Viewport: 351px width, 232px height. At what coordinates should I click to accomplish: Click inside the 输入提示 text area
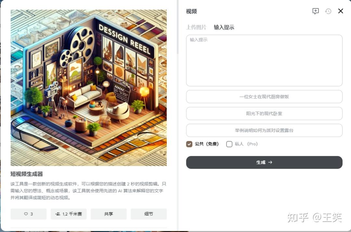(x=264, y=60)
